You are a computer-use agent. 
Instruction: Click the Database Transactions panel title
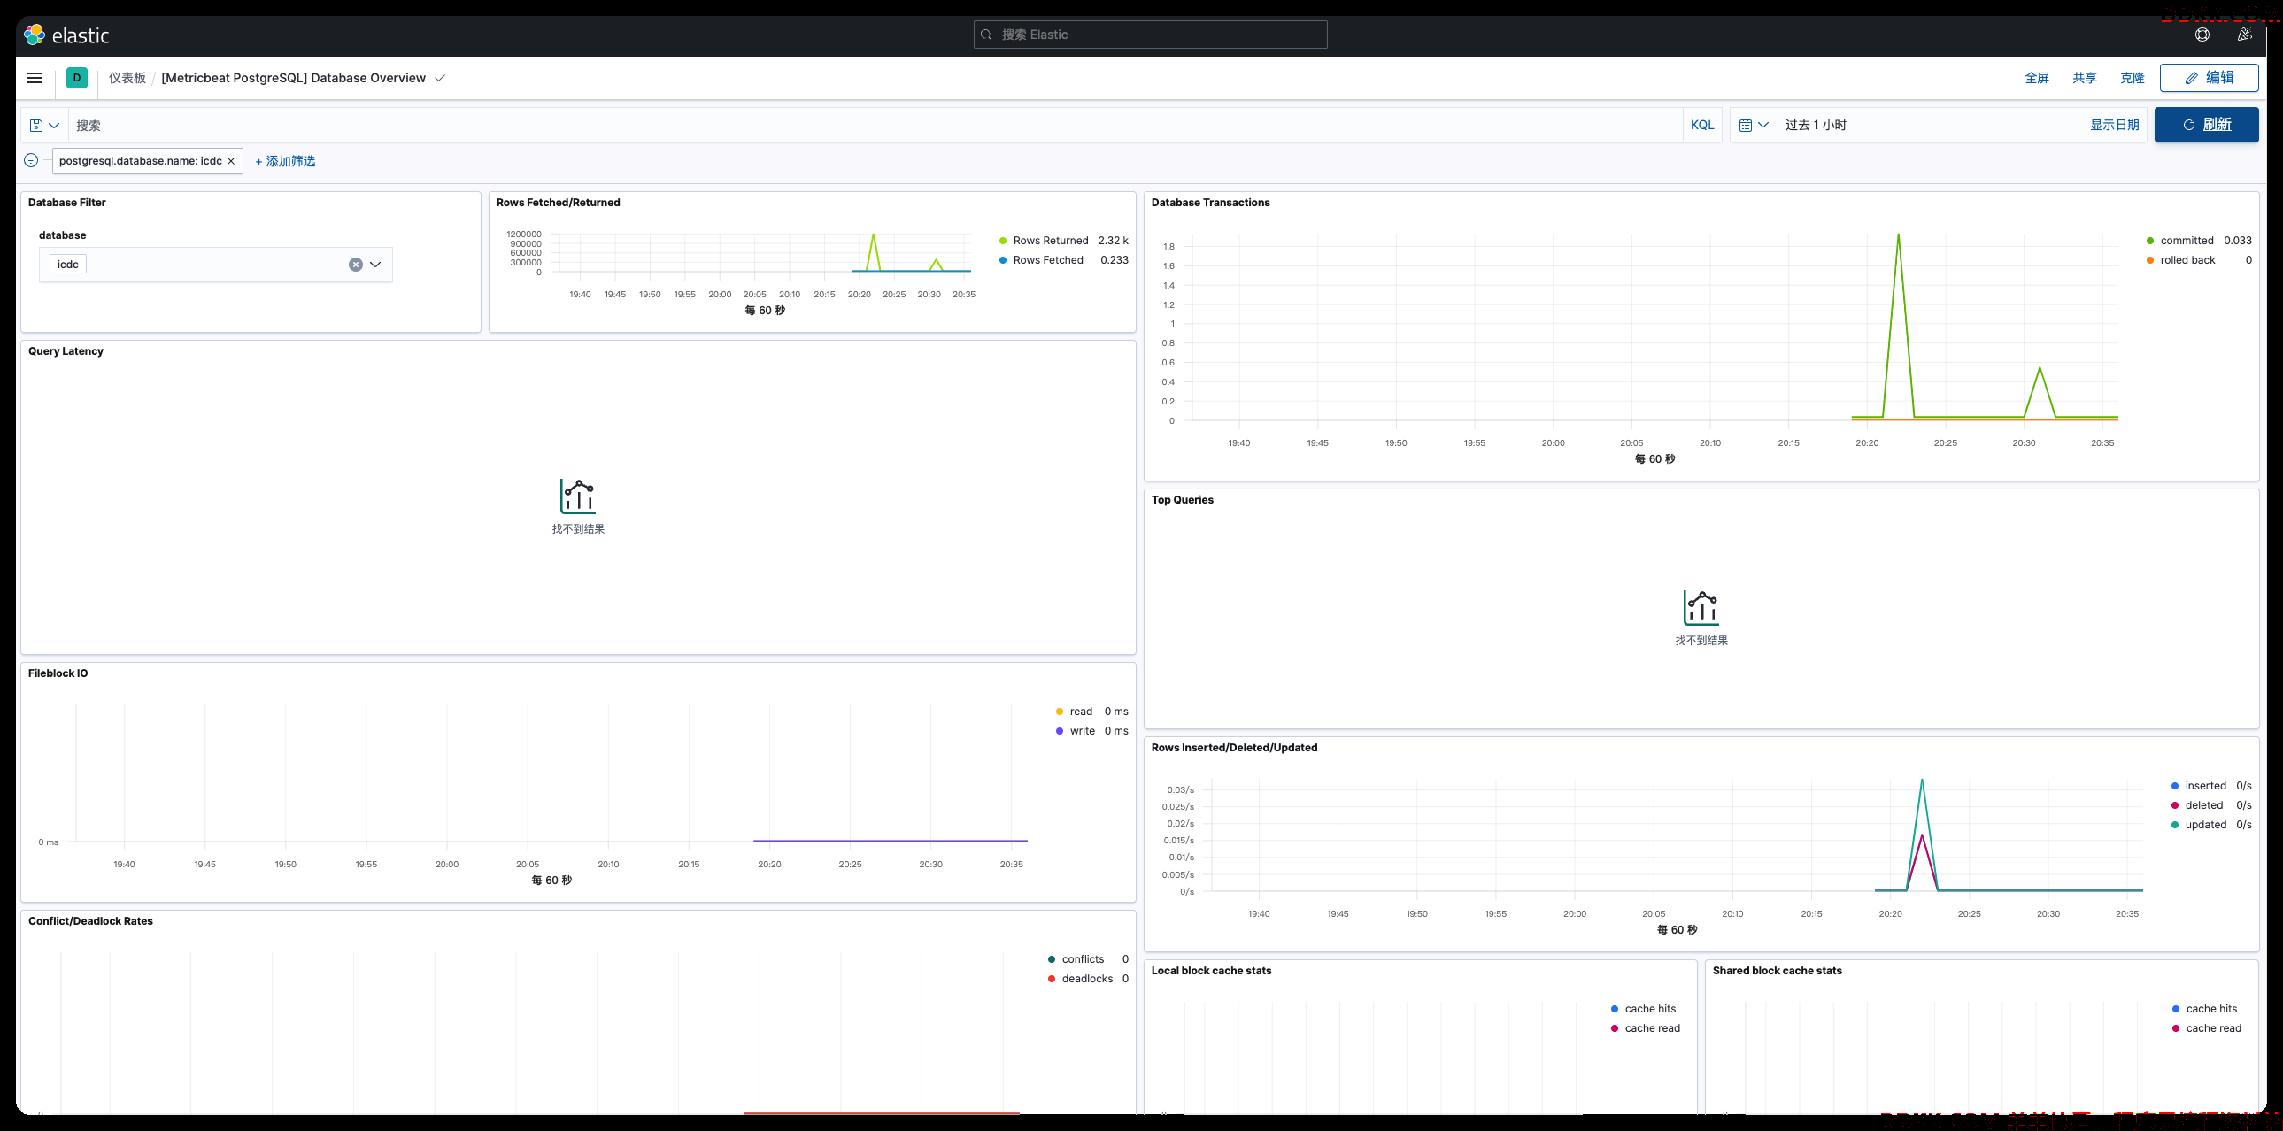1210,203
